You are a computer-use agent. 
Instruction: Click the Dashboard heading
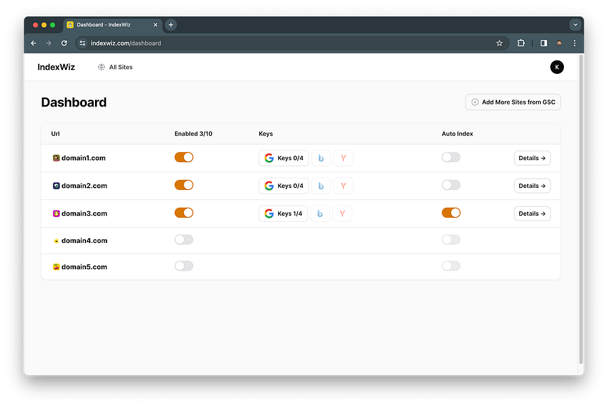tap(74, 102)
